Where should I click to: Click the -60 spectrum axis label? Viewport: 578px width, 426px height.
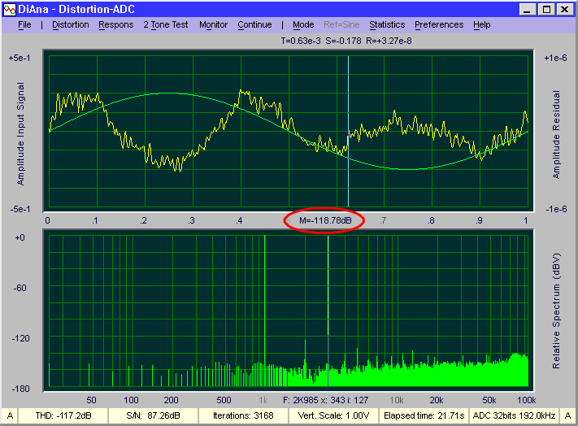click(x=20, y=288)
